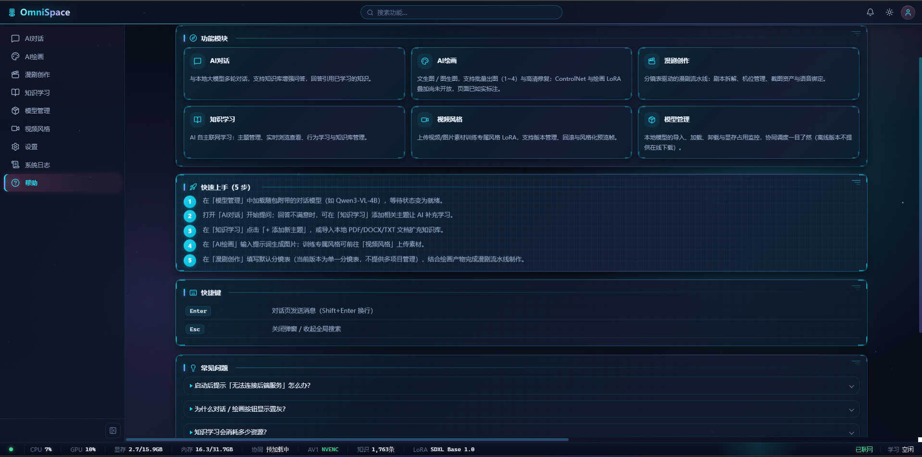Expand the 对话/绘画按钮显示置灰 FAQ chevron
This screenshot has width=922, height=457.
[851, 410]
